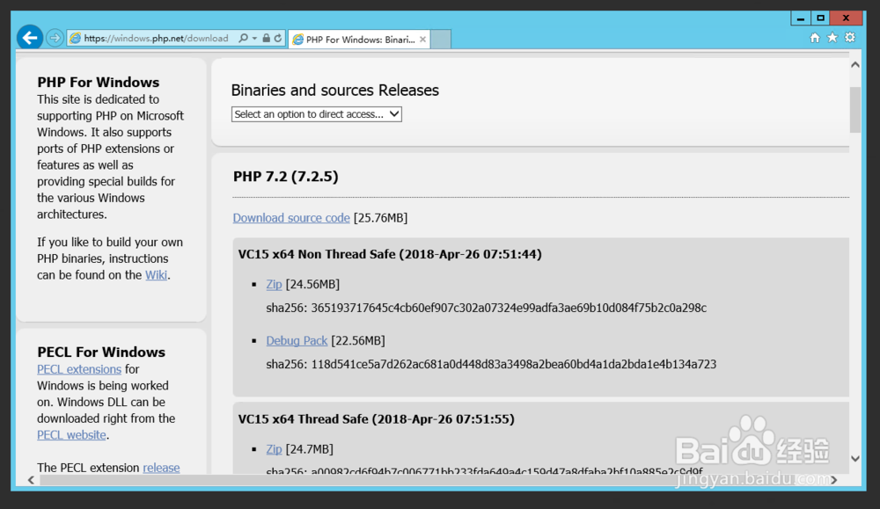Click 'VC15 x64 Non Thread Safe' heading
The image size is (880, 509).
390,254
